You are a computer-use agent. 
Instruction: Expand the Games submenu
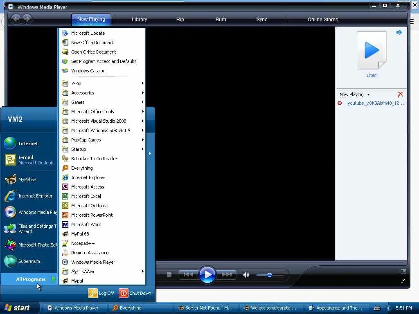click(102, 102)
